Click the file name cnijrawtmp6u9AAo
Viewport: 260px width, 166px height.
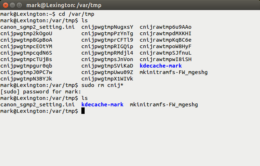click(x=166, y=27)
